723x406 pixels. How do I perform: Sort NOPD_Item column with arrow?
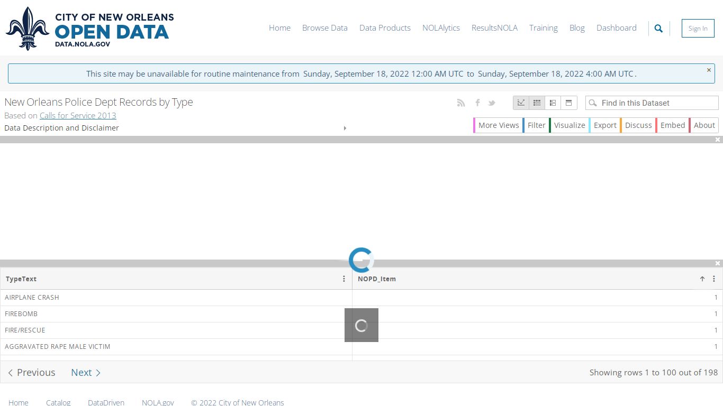click(x=702, y=279)
